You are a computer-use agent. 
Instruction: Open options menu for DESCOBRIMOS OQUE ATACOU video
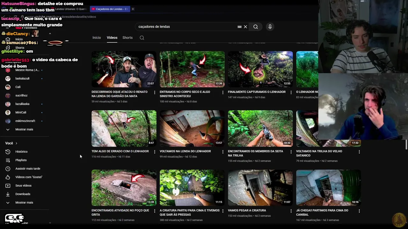pos(155,92)
